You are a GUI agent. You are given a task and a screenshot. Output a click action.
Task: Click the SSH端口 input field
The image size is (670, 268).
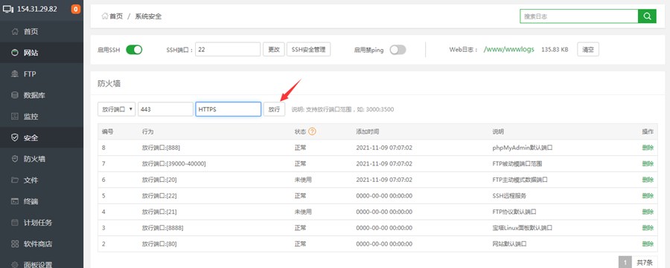228,50
